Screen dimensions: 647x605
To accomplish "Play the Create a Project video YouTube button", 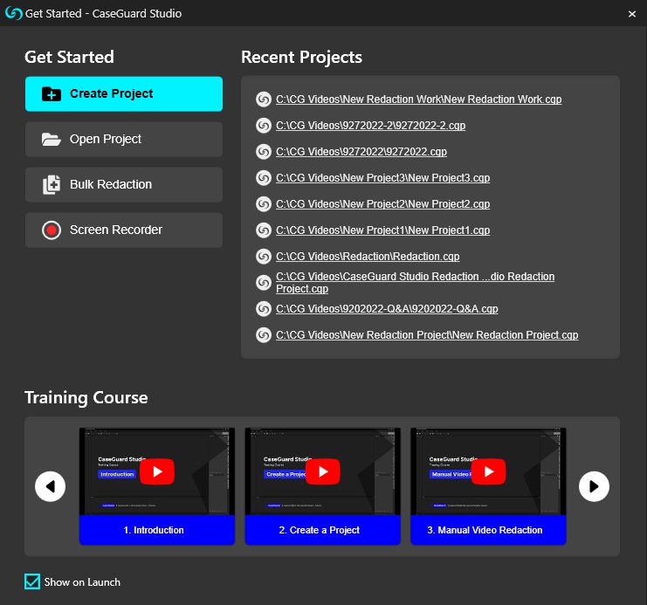I will coord(323,471).
